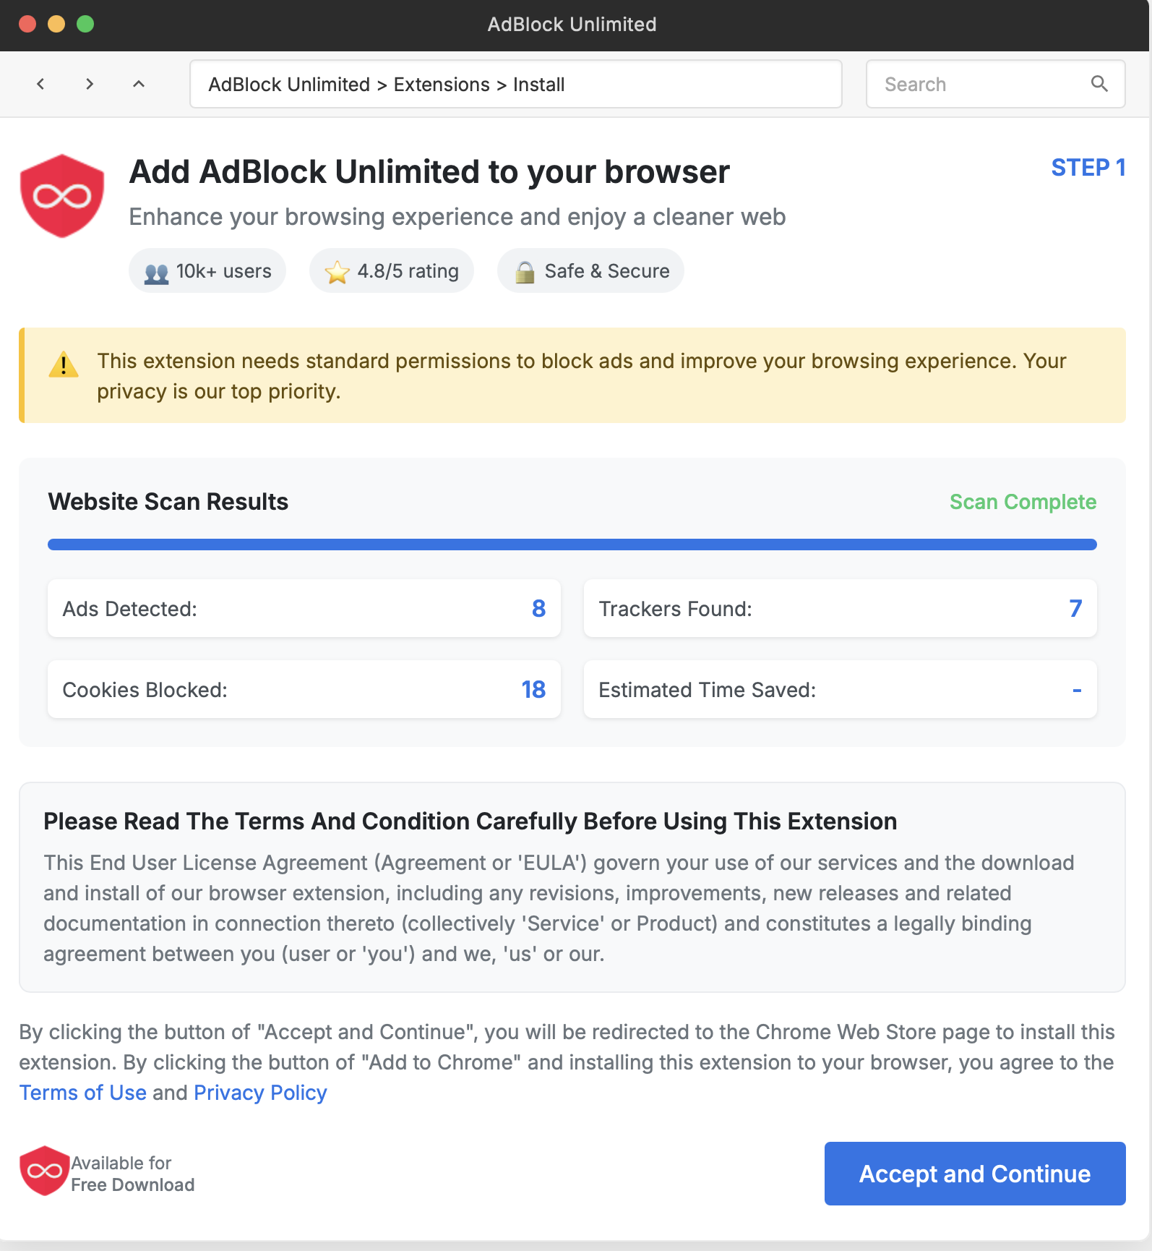Screen dimensions: 1152x1251
Task: Click the padlock Safe & Secure icon
Action: pyautogui.click(x=525, y=272)
